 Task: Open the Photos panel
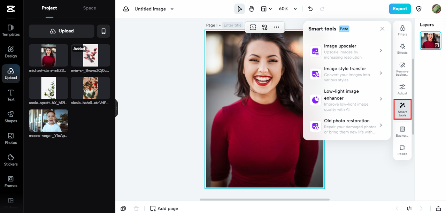[11, 138]
